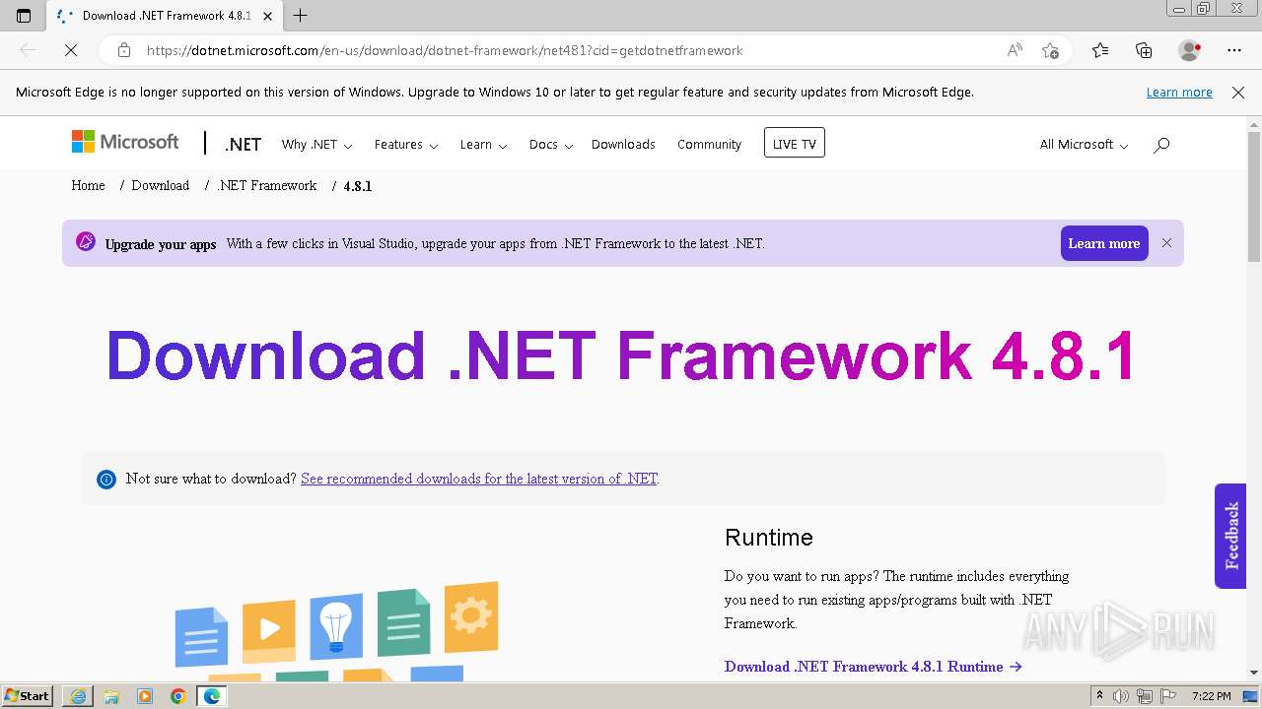Open the network tray icon
The image size is (1262, 709).
(1146, 696)
